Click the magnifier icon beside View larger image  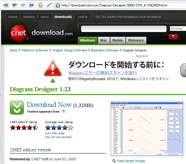point(114,161)
